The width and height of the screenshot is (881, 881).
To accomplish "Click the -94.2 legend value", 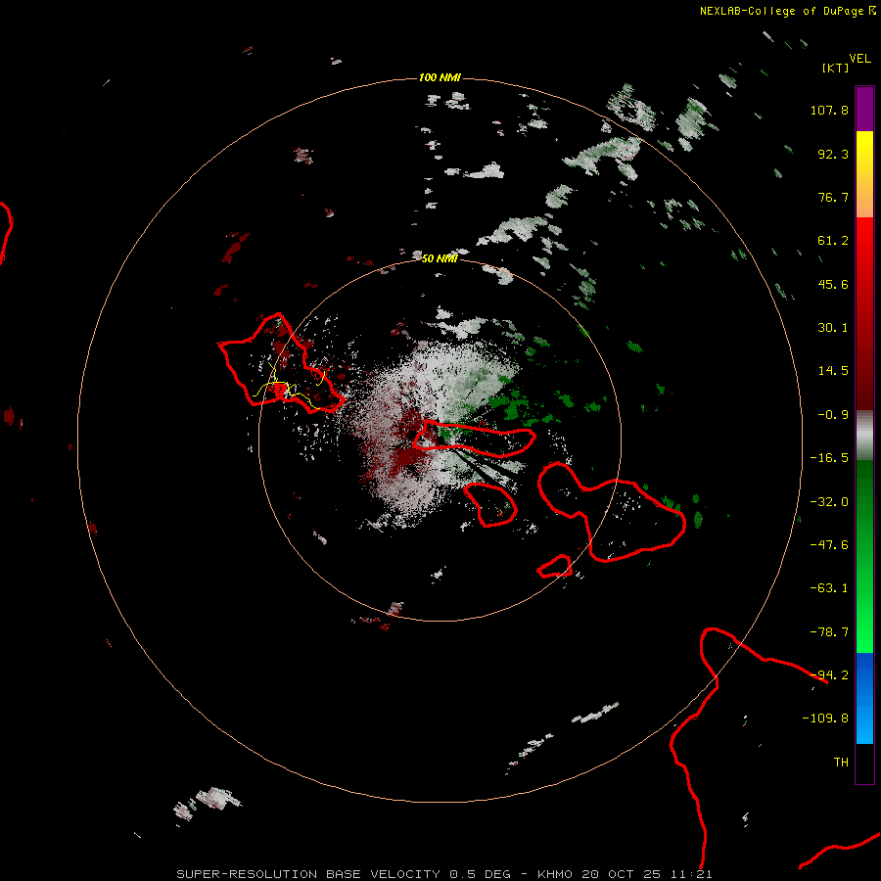I will [829, 675].
